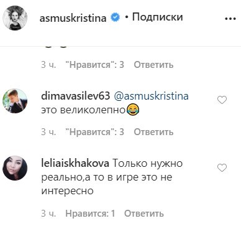The height and width of the screenshot is (226, 241).
Task: Click the 3 ч. timestamp under leliaiskhakova's comment
Action: pos(48,214)
